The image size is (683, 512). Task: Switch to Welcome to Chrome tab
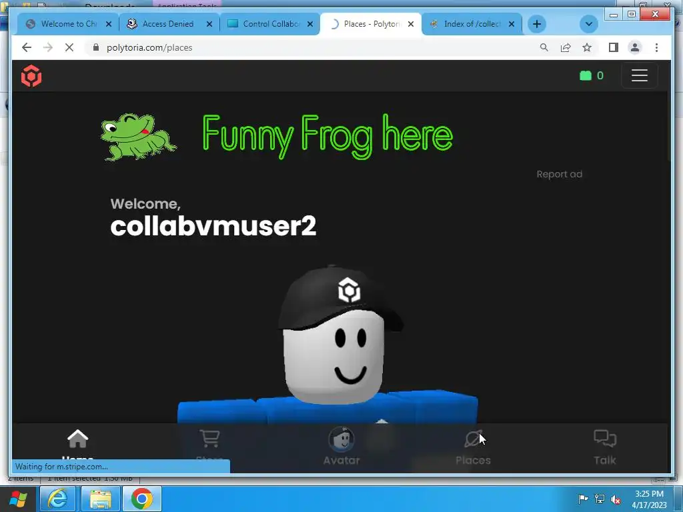(69, 24)
